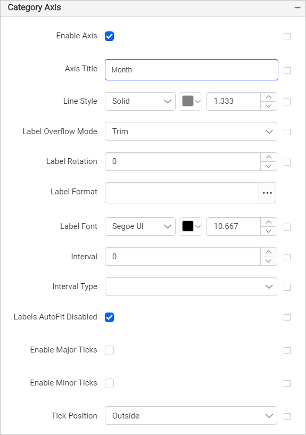The image size is (306, 435).
Task: Tick the advanced checkbox beside Axis Title
Action: pyautogui.click(x=287, y=70)
